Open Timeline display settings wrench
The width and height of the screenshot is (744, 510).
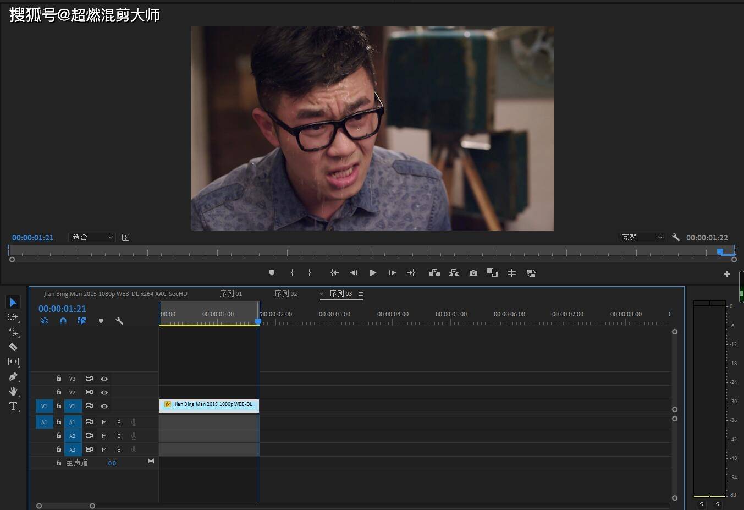(x=119, y=321)
